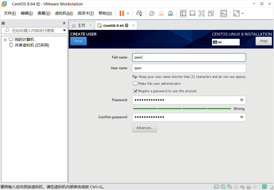Screen dimensions: 274x190
Task: Open the 查看(V) menu
Action: [44, 13]
